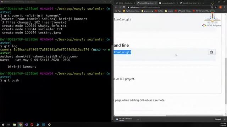Click the git push command line
The height and width of the screenshot is (127, 227).
click(x=10, y=80)
